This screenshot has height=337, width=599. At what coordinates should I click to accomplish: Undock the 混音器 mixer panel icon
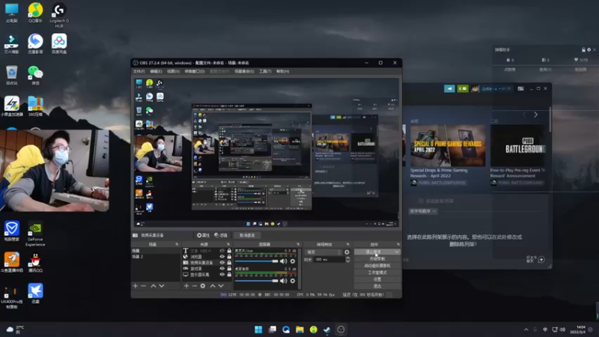[x=298, y=244]
